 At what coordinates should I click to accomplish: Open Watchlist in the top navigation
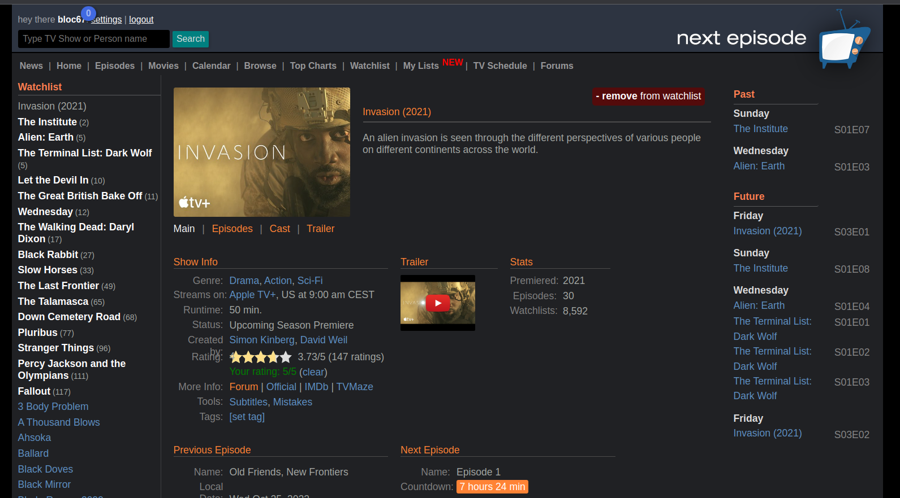(x=370, y=66)
